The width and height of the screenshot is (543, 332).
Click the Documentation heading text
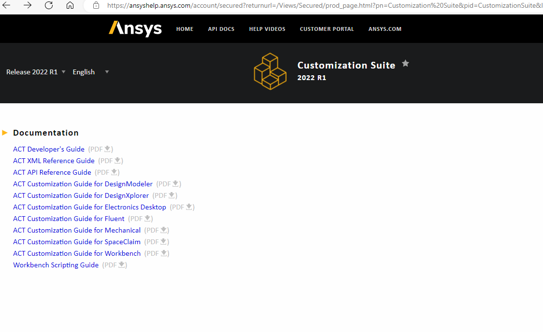[46, 133]
